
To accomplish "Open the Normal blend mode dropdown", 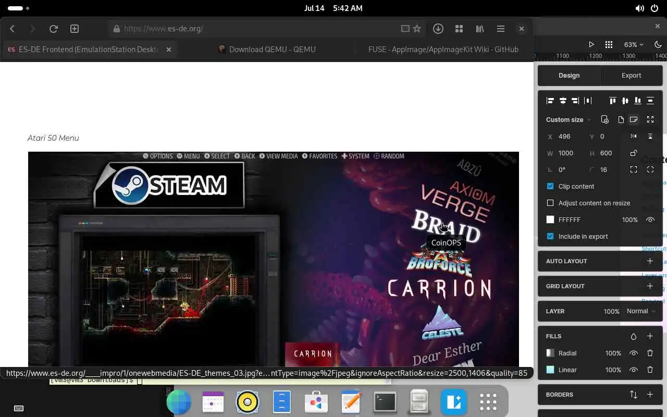I will (x=641, y=311).
